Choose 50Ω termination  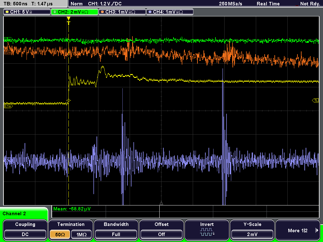60,234
